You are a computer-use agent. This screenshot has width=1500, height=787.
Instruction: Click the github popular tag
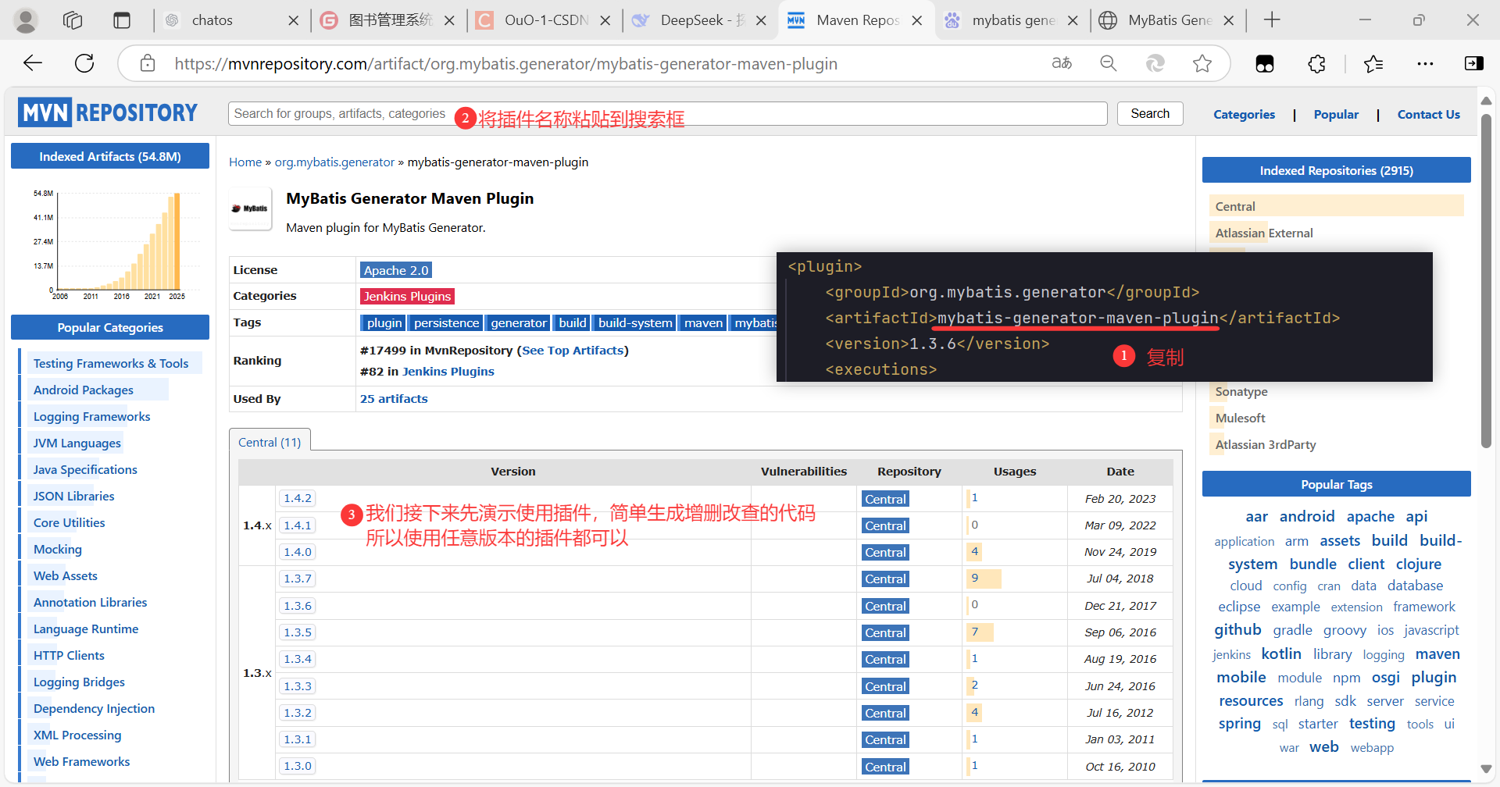(x=1237, y=629)
